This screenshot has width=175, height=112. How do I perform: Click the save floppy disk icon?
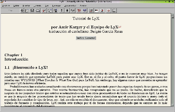click(32, 10)
